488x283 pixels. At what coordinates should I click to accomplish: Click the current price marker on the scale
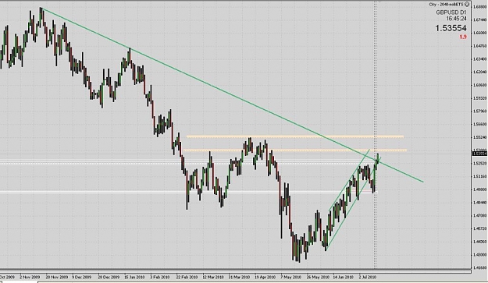pos(479,154)
